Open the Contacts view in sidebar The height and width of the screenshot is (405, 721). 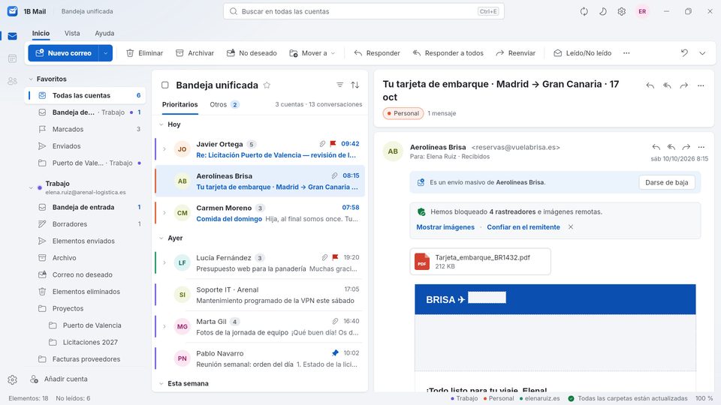tap(13, 81)
